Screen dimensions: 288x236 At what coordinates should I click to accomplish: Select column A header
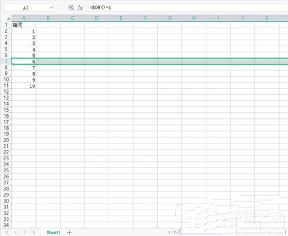24,18
